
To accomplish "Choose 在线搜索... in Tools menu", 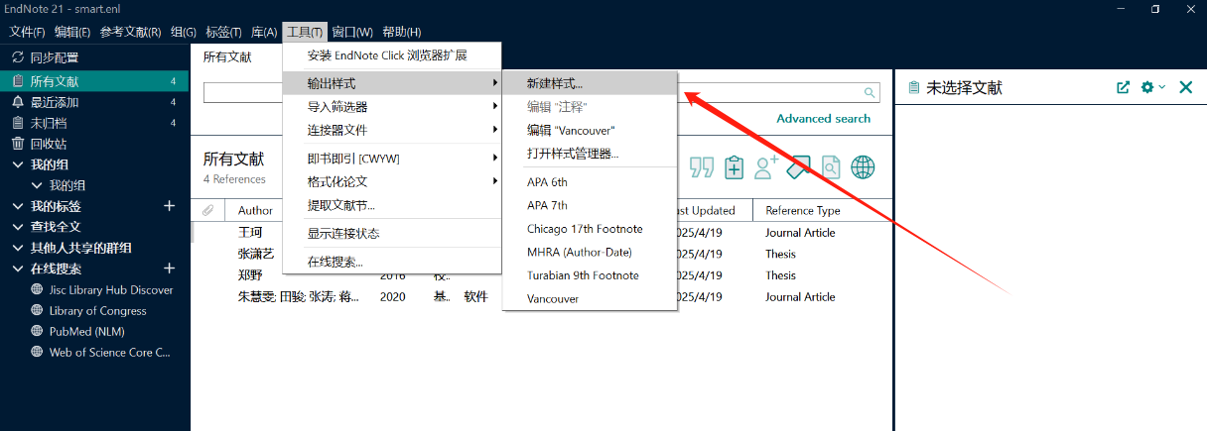I will 392,262.
